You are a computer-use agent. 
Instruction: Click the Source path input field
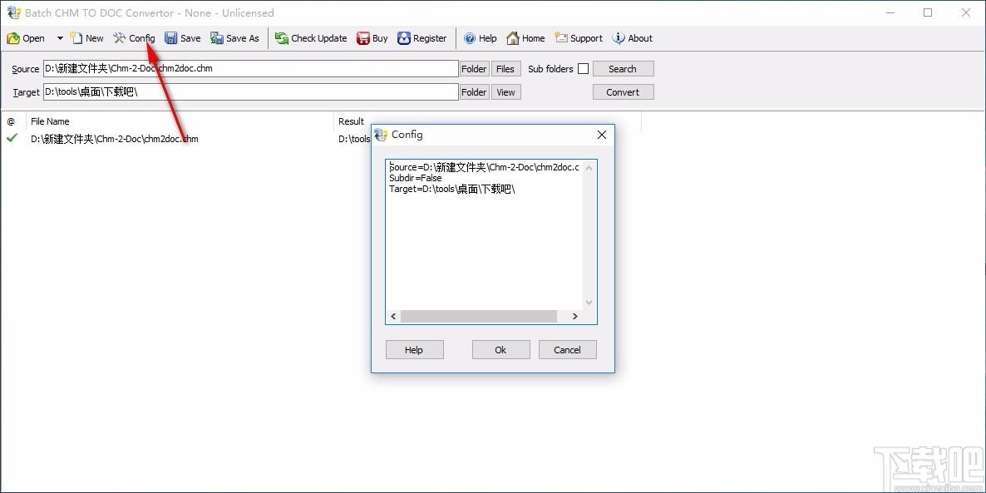tap(251, 68)
